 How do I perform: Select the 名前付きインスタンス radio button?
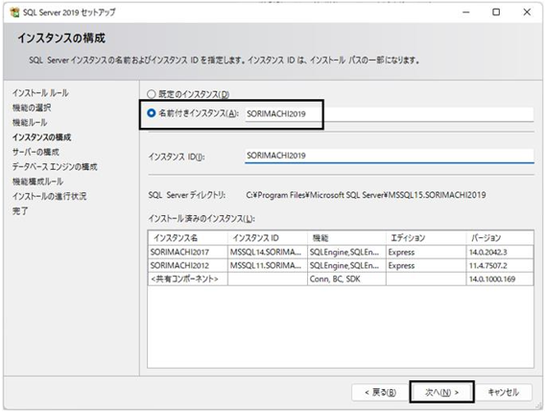pos(151,113)
